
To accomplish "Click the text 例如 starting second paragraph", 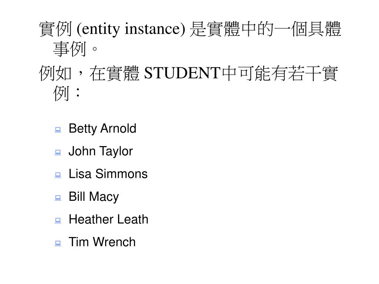I will click(x=56, y=73).
